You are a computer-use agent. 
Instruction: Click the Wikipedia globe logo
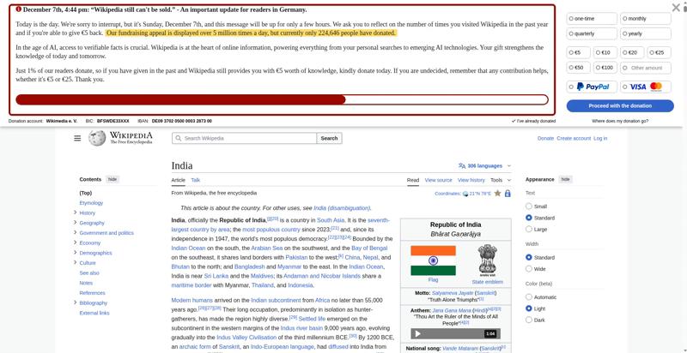click(97, 138)
